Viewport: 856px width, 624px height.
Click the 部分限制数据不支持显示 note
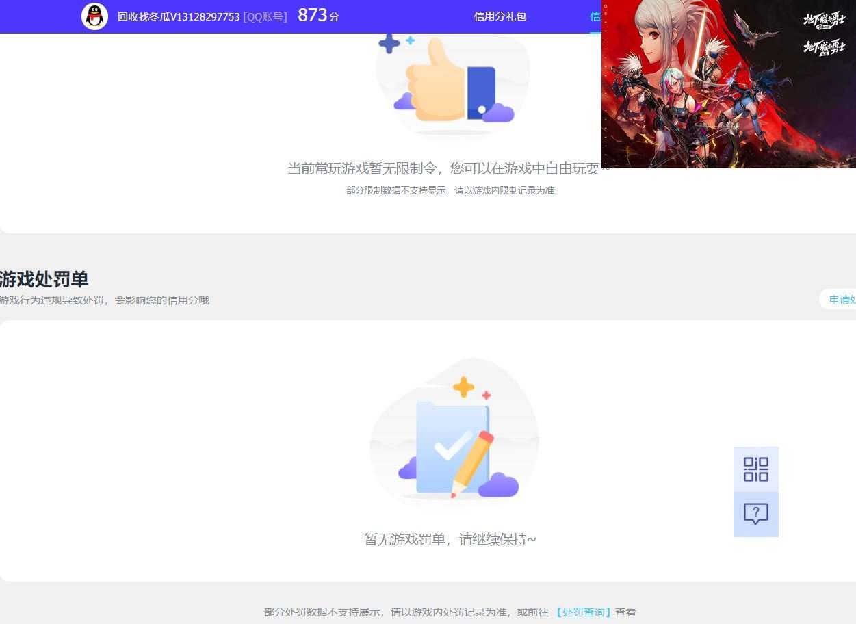click(450, 190)
